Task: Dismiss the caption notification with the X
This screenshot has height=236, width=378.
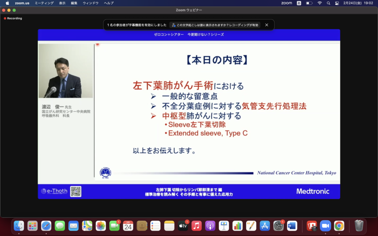Action: point(267,25)
